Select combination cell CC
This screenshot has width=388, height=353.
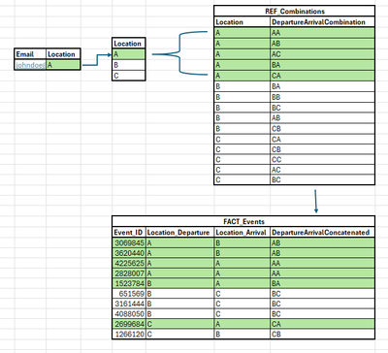(x=322, y=160)
